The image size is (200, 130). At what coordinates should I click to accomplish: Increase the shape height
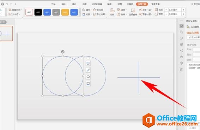click(183, 10)
